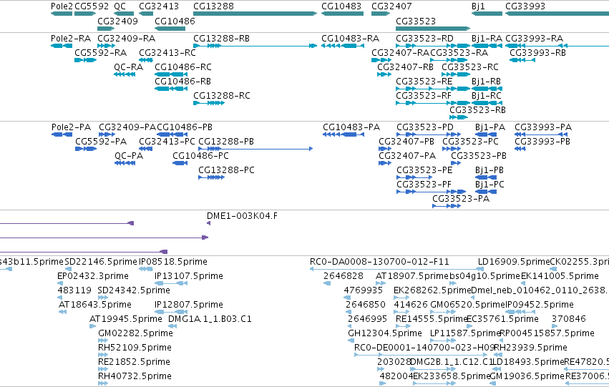This screenshot has width=609, height=387.
Task: Click the CG10486 gene label
Action: (175, 21)
